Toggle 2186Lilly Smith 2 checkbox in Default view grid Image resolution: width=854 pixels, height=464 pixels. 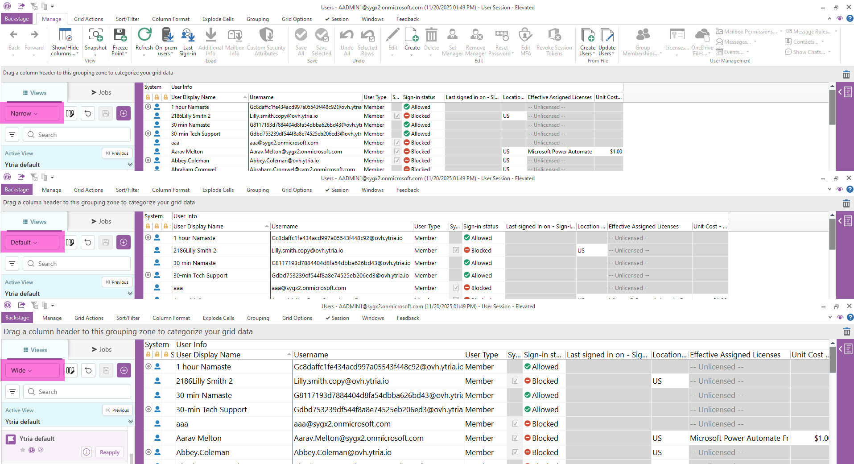click(x=456, y=251)
